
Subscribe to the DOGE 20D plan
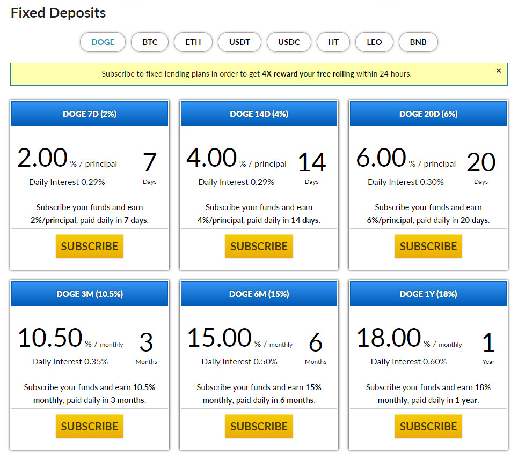click(428, 247)
